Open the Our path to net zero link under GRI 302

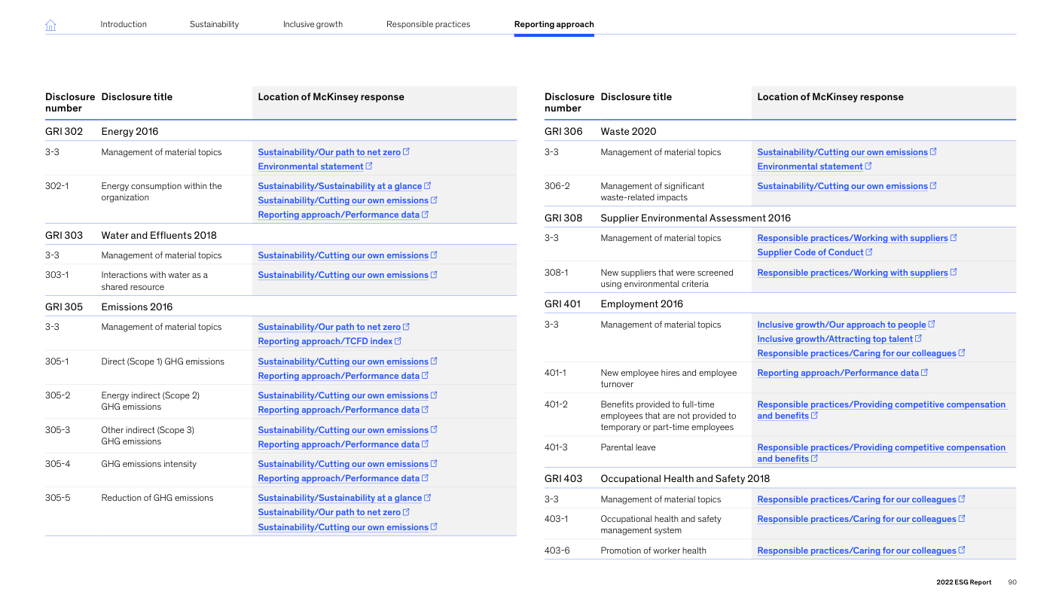329,152
